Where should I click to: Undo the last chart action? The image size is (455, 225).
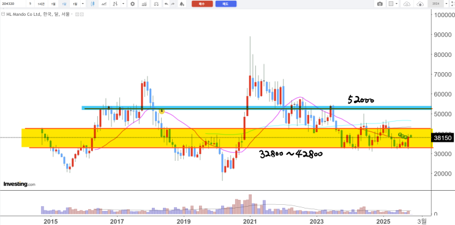point(167,4)
